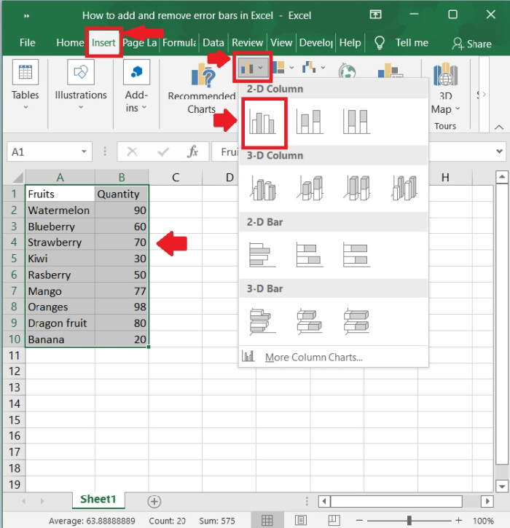The height and width of the screenshot is (528, 510).
Task: Cancel formula entry with X icon
Action: tap(132, 151)
